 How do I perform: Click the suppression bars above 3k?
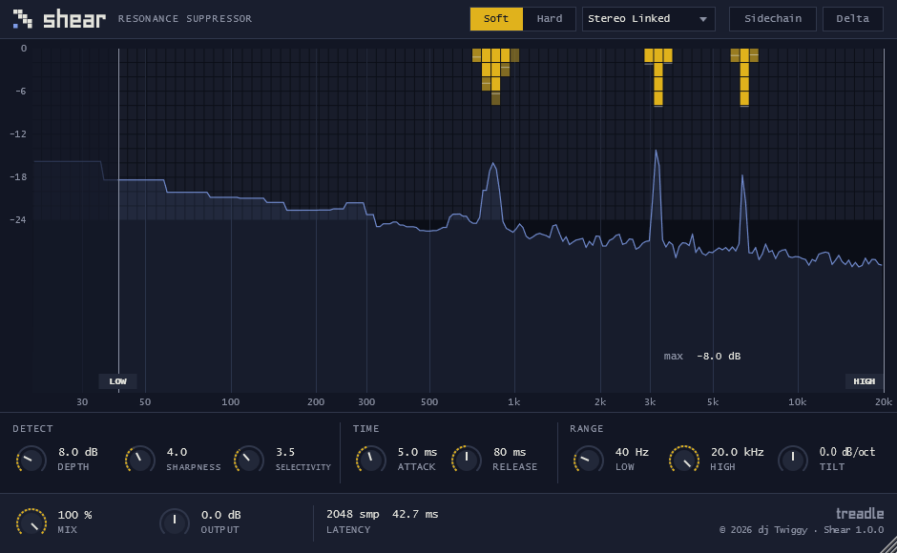pyautogui.click(x=657, y=77)
